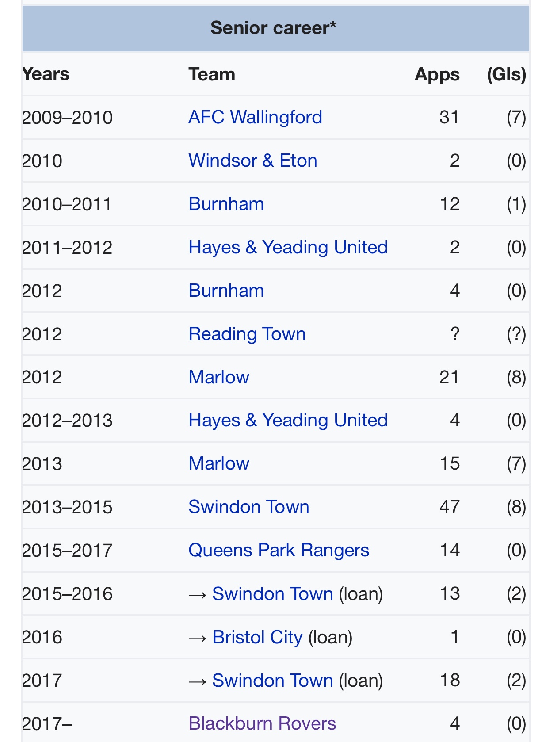Click the Windsor & Eton link
The height and width of the screenshot is (742, 542).
(252, 161)
